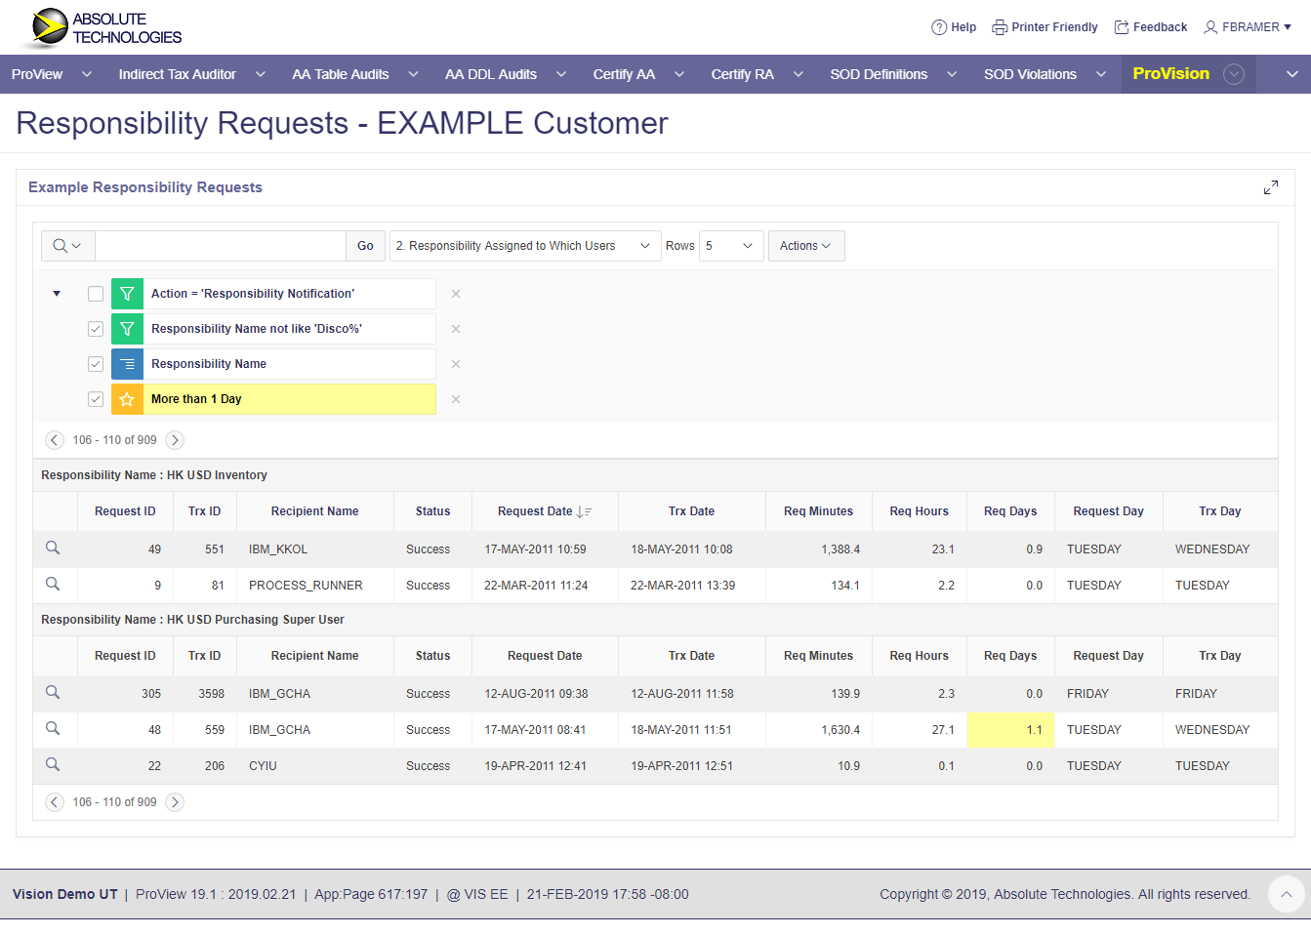
Task: Collapse the filter settings using the triangle
Action: coord(56,293)
